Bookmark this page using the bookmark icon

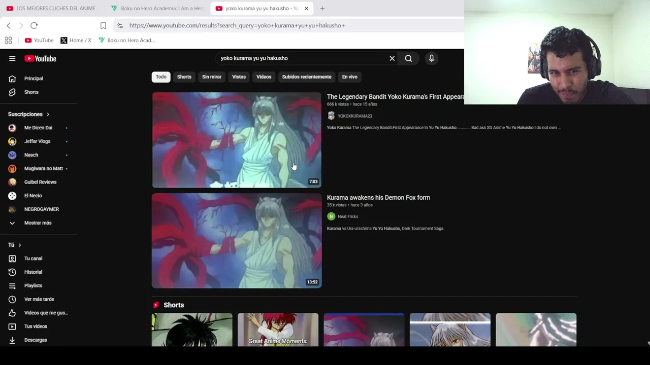[x=103, y=25]
